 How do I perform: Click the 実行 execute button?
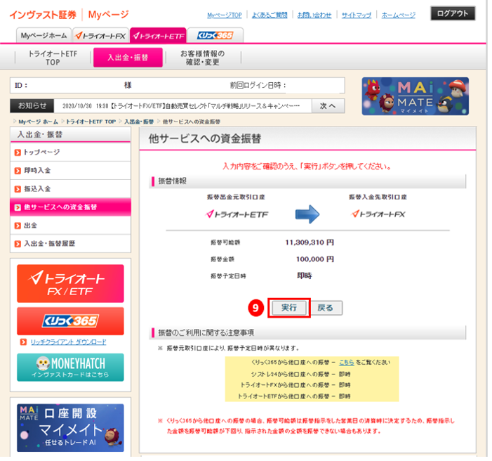click(288, 308)
